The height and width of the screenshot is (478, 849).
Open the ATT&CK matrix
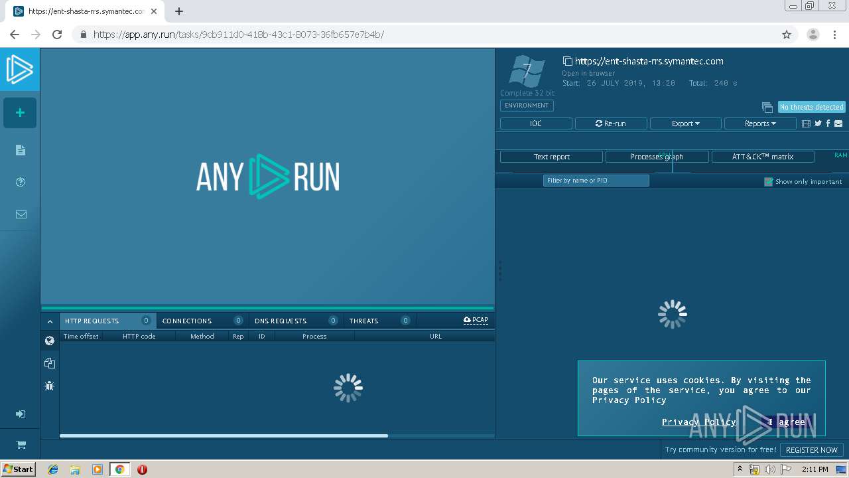(763, 157)
